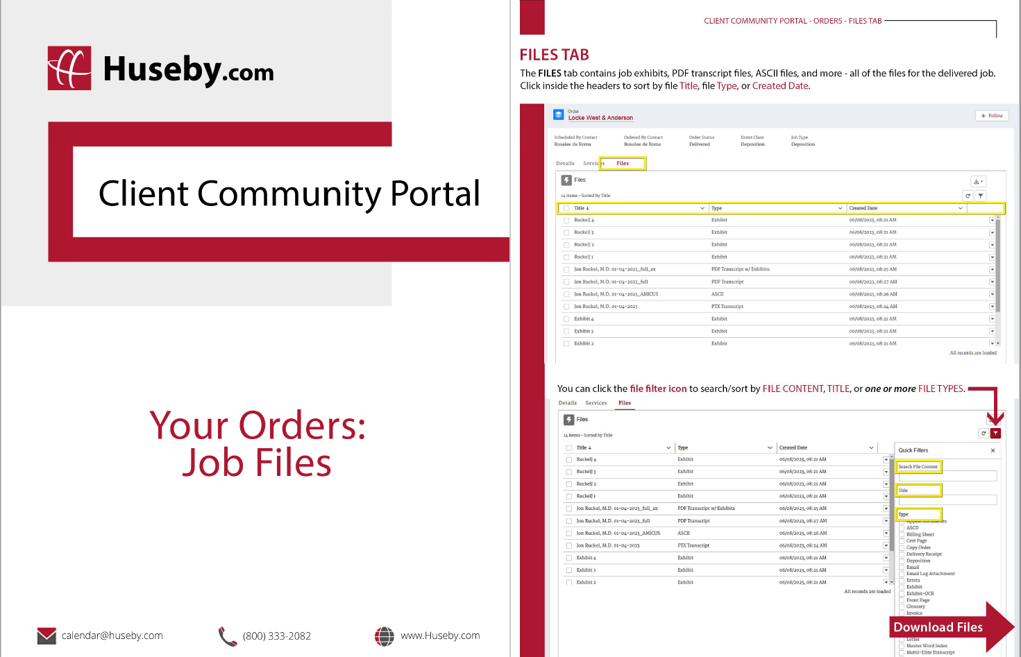1021x657 pixels.
Task: Open row menu for RuckelJ 4 in first list
Action: [x=992, y=221]
